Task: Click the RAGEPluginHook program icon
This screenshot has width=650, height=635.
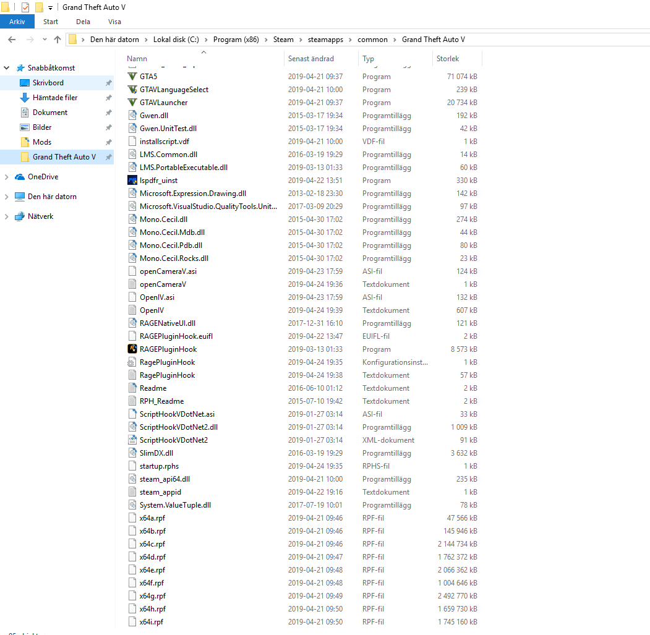Action: pyautogui.click(x=132, y=349)
